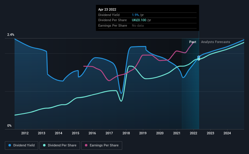The width and height of the screenshot is (249, 154).
Task: Select the 2012 x-axis label
Action: (x=25, y=133)
